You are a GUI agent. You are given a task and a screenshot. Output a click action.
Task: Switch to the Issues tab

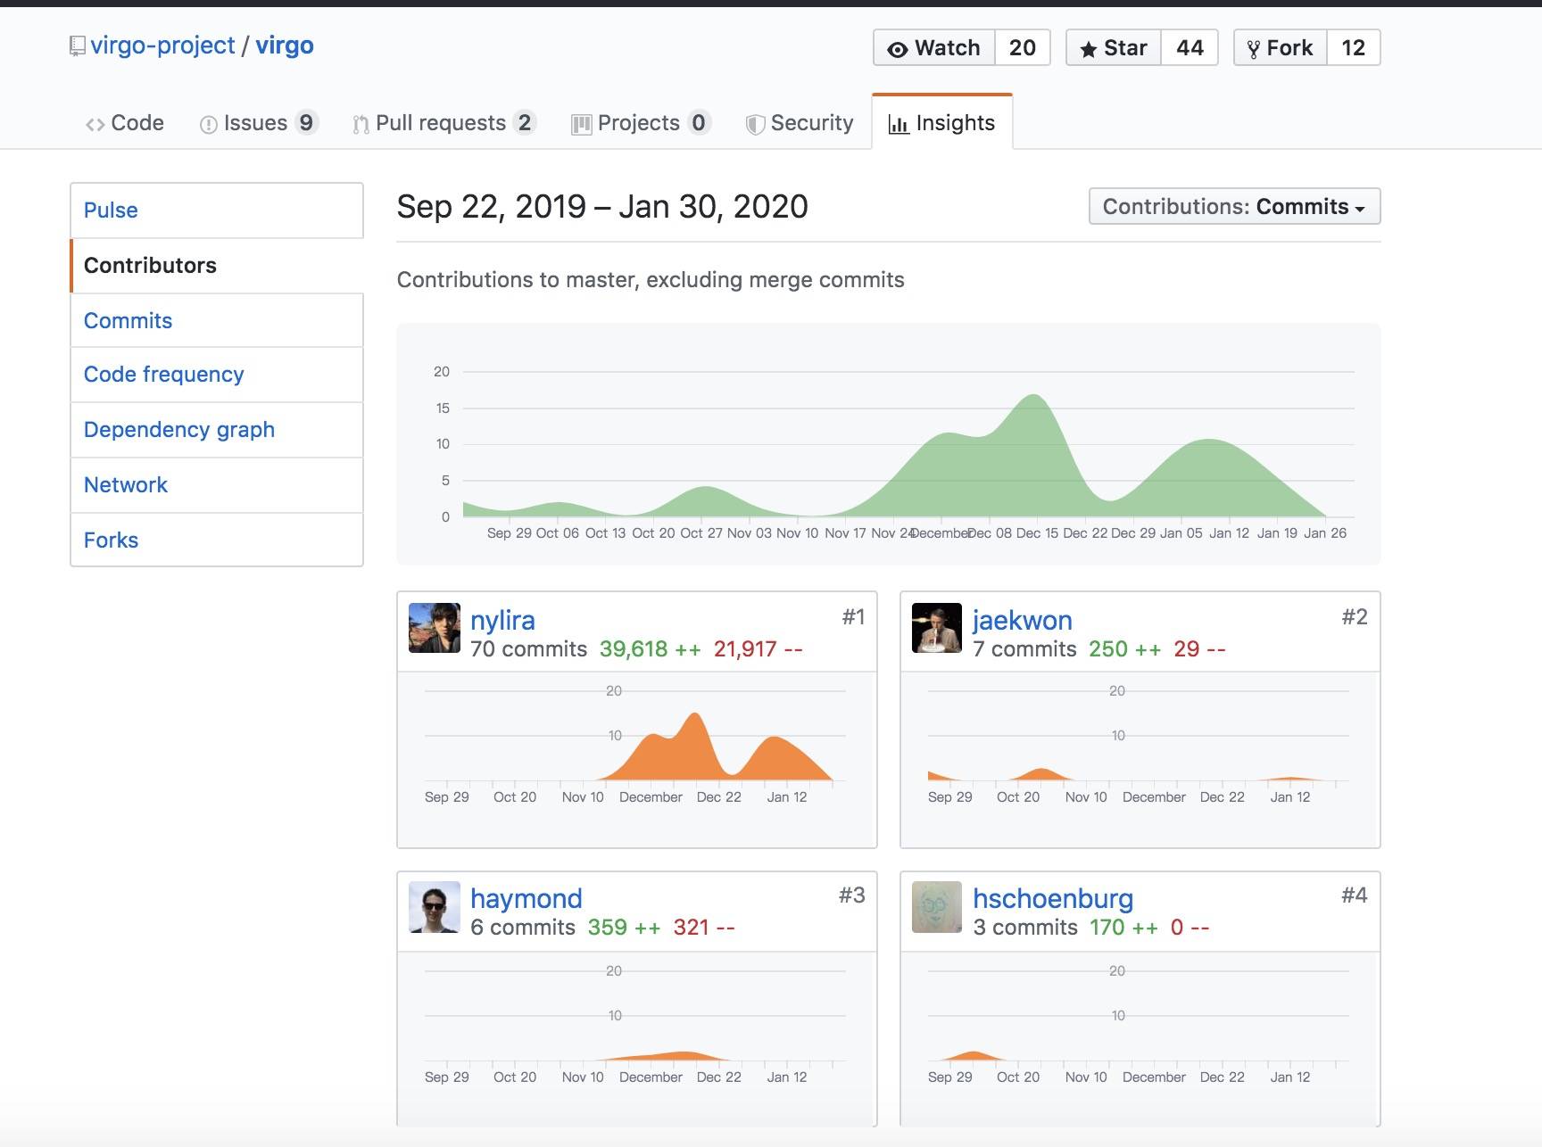[x=258, y=123]
